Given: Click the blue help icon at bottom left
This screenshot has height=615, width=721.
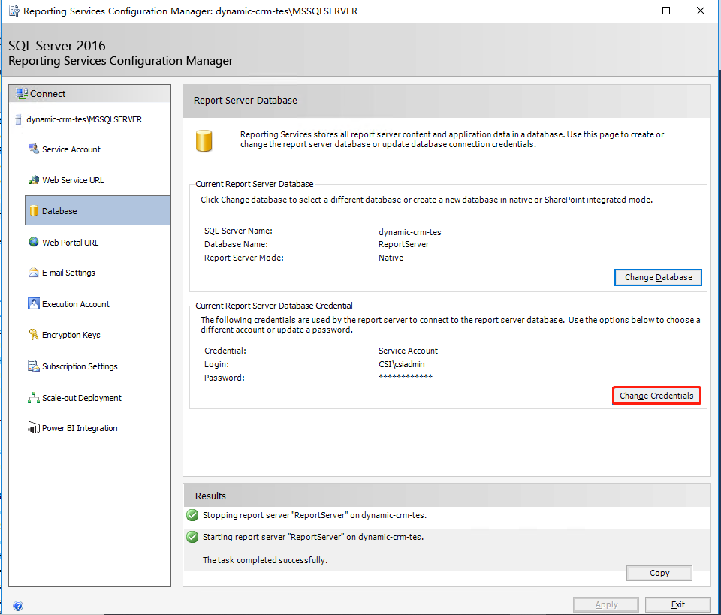Looking at the screenshot, I should 18,606.
